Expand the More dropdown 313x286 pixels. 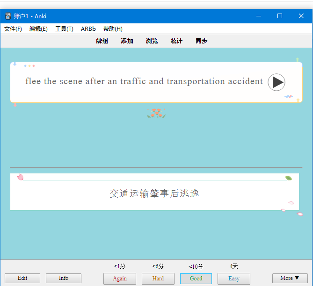tap(290, 278)
